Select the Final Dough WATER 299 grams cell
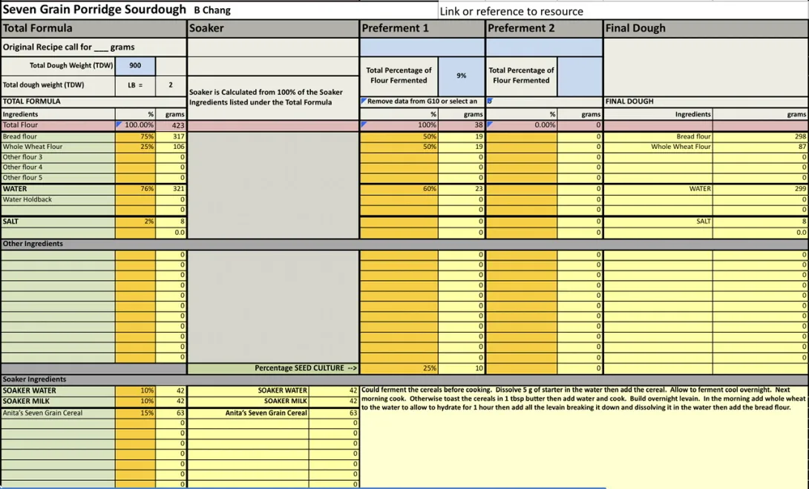 coord(760,189)
